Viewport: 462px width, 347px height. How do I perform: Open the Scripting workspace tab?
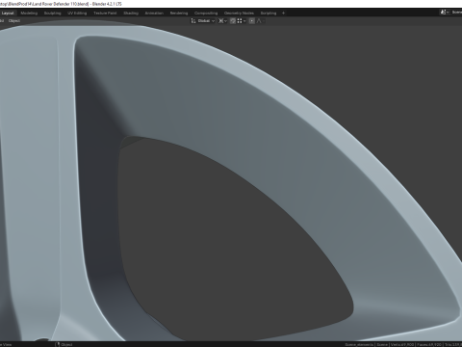tap(269, 13)
